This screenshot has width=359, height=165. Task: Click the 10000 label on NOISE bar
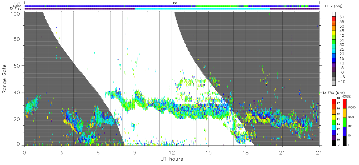click(x=352, y=108)
